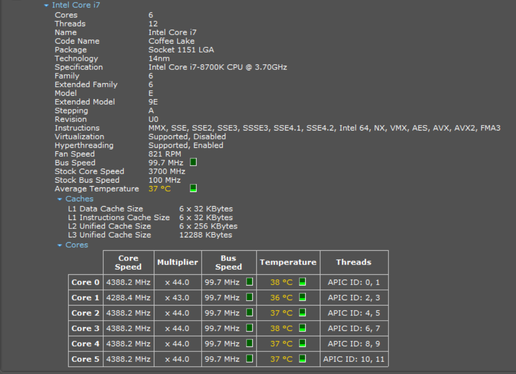Screen dimensions: 516x374
Task: Click APIC ID: 10, 11 cell
Action: 354,359
